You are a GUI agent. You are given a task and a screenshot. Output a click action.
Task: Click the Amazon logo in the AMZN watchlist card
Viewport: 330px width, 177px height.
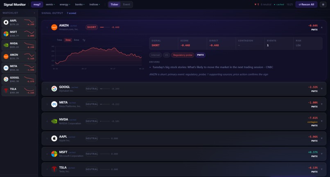pyautogui.click(x=6, y=56)
